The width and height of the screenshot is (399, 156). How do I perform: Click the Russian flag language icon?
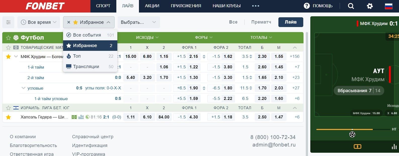click(x=389, y=6)
